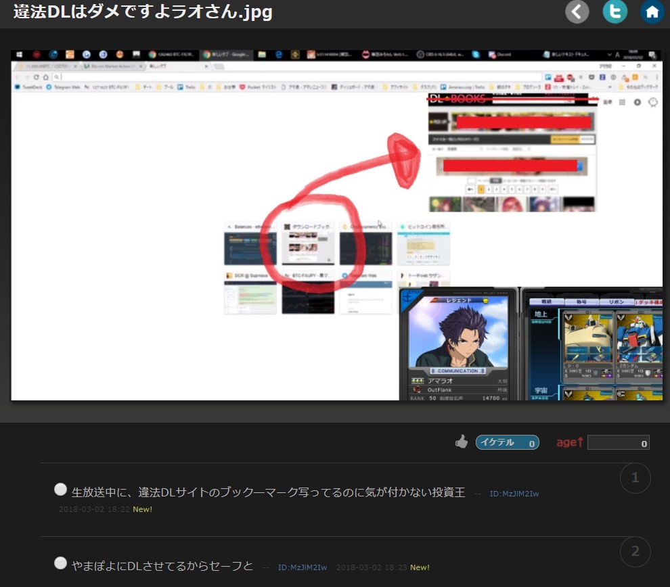670x587 pixels.
Task: Open ID:MzJlM2Iw link on first comment
Action: point(514,494)
